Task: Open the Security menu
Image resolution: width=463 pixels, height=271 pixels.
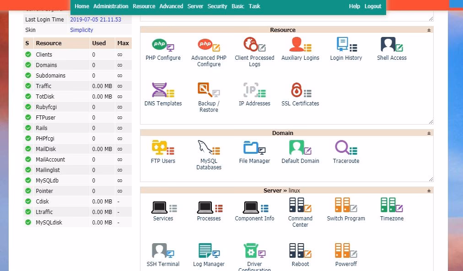Action: pyautogui.click(x=217, y=6)
